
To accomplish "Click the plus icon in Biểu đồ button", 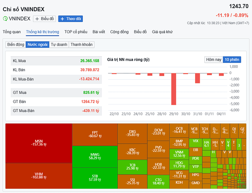I will coord(37,19).
